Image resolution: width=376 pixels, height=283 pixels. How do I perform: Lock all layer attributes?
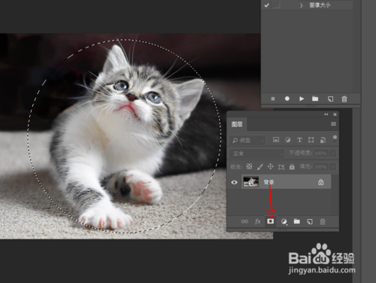[x=292, y=166]
